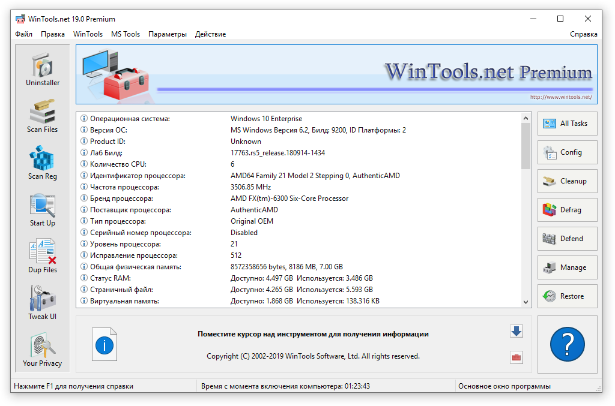
Task: Open the Действие menu
Action: pyautogui.click(x=211, y=34)
